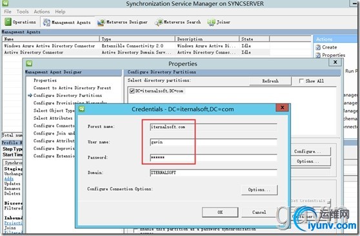Open the Help menu
The height and width of the screenshot is (236, 360).
click(60, 12)
